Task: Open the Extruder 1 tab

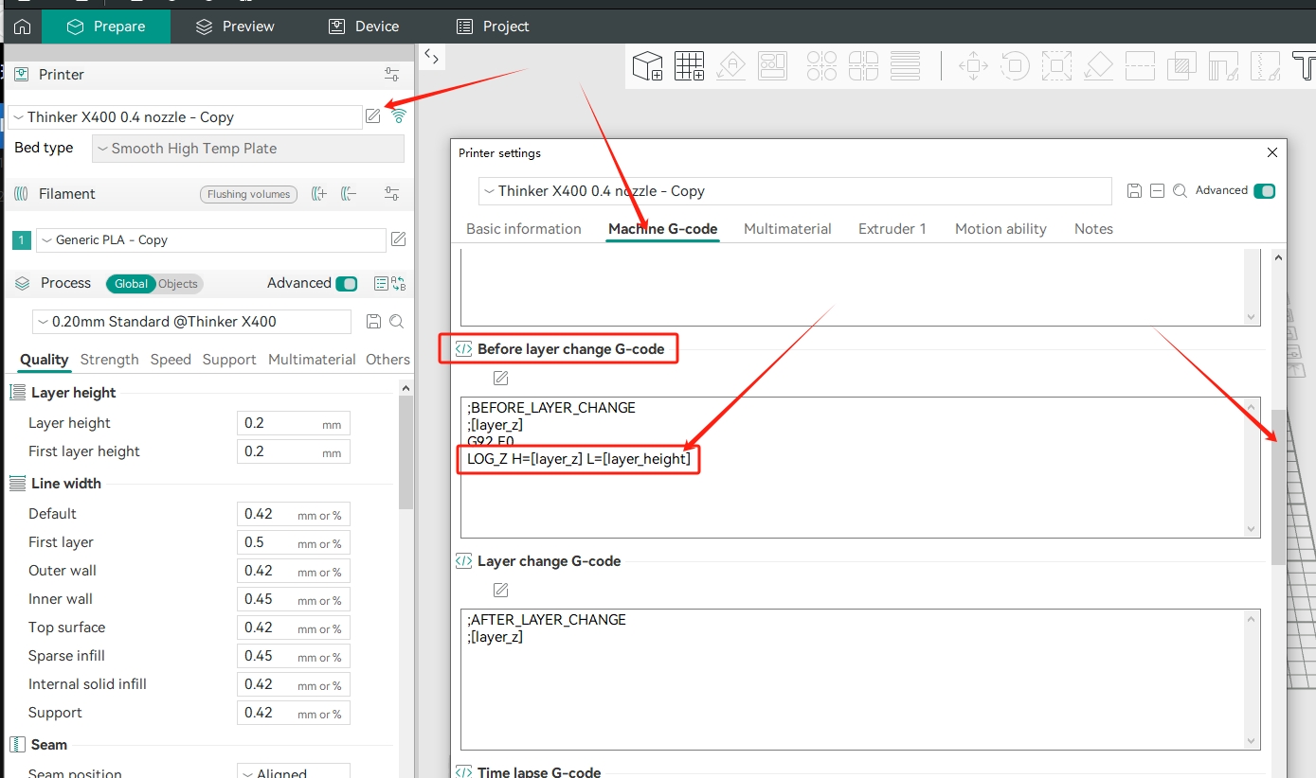Action: (x=892, y=229)
